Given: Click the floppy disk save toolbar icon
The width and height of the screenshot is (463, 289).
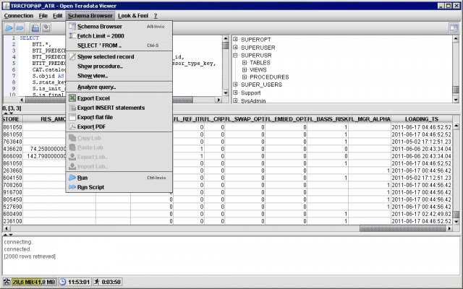Looking at the screenshot, I should pos(35,28).
